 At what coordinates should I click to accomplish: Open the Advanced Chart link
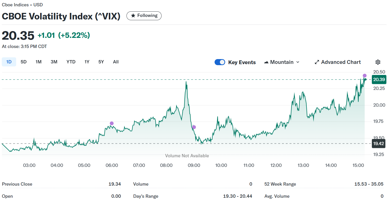338,62
